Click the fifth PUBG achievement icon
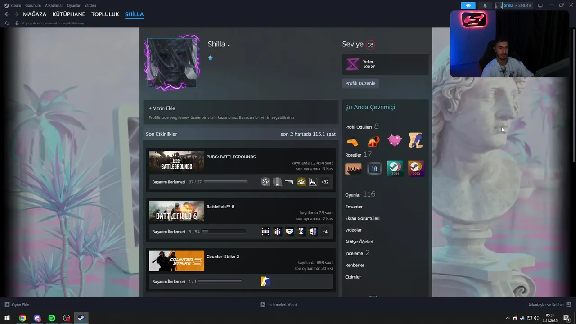The width and height of the screenshot is (576, 324). [313, 182]
